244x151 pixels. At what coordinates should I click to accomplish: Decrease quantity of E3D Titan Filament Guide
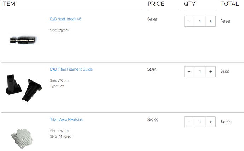click(189, 72)
